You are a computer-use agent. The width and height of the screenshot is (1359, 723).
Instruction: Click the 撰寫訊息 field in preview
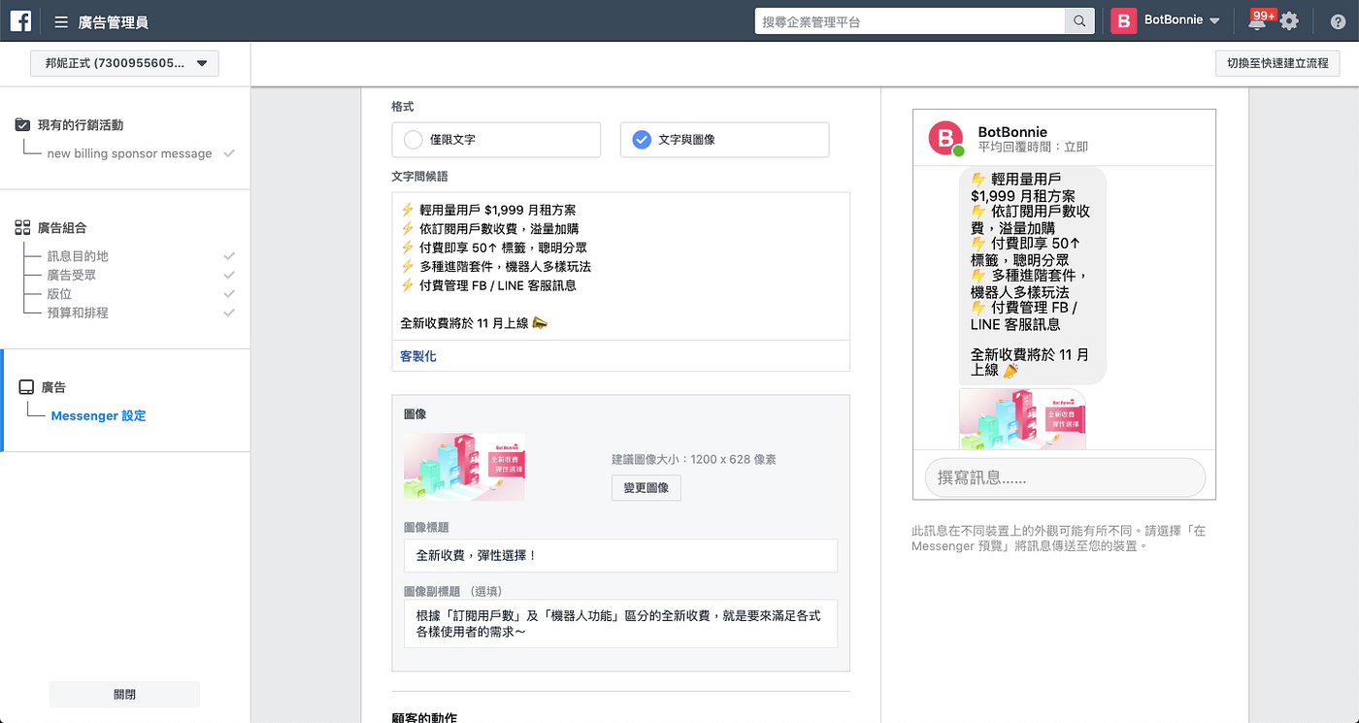point(1064,477)
